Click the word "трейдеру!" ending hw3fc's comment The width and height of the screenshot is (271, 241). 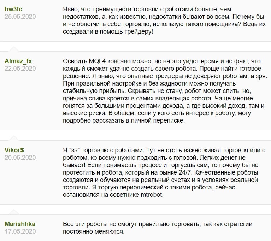pyautogui.click(x=141, y=31)
